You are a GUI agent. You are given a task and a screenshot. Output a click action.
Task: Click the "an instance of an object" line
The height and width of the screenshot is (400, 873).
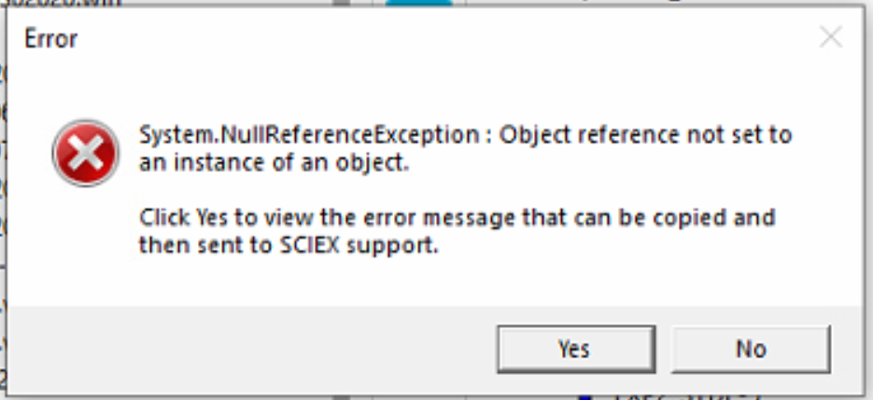pos(275,162)
